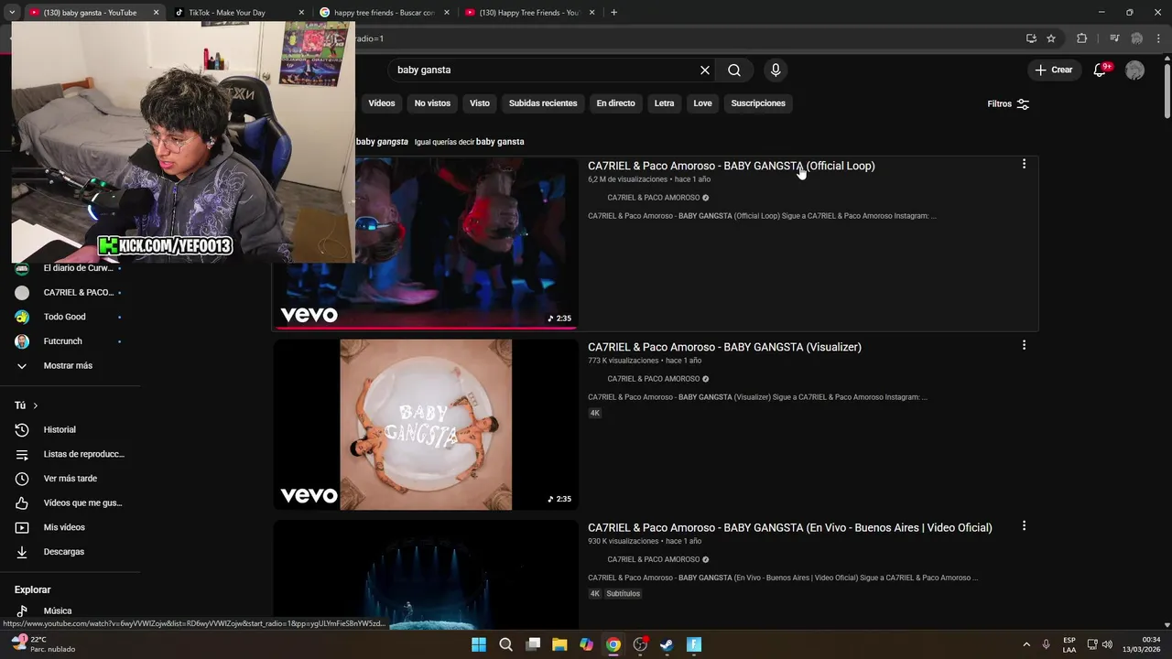Image resolution: width=1172 pixels, height=659 pixels.
Task: Start voice search with the microphone icon
Action: [x=776, y=70]
